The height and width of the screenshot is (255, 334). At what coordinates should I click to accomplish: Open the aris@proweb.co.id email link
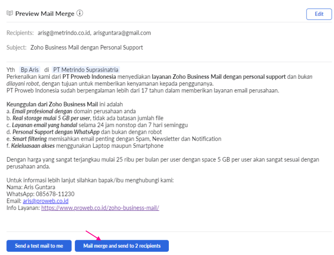[46, 201]
